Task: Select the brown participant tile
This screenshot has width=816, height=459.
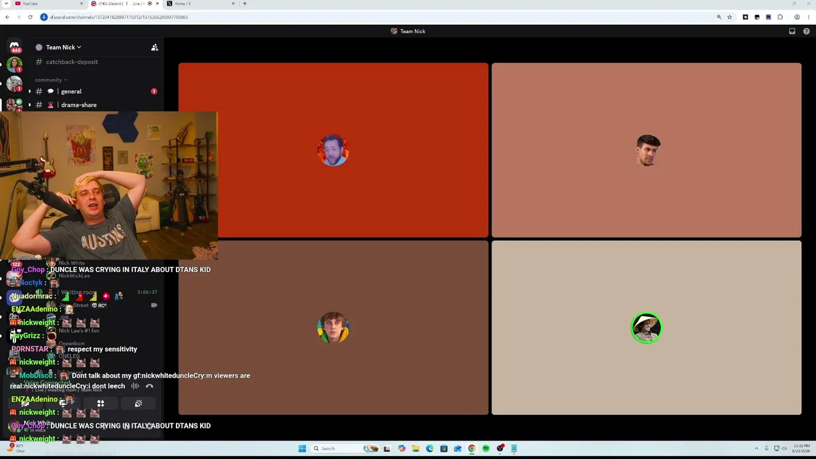Action: point(333,328)
